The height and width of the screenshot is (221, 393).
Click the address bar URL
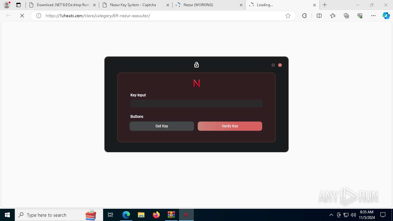tap(98, 16)
